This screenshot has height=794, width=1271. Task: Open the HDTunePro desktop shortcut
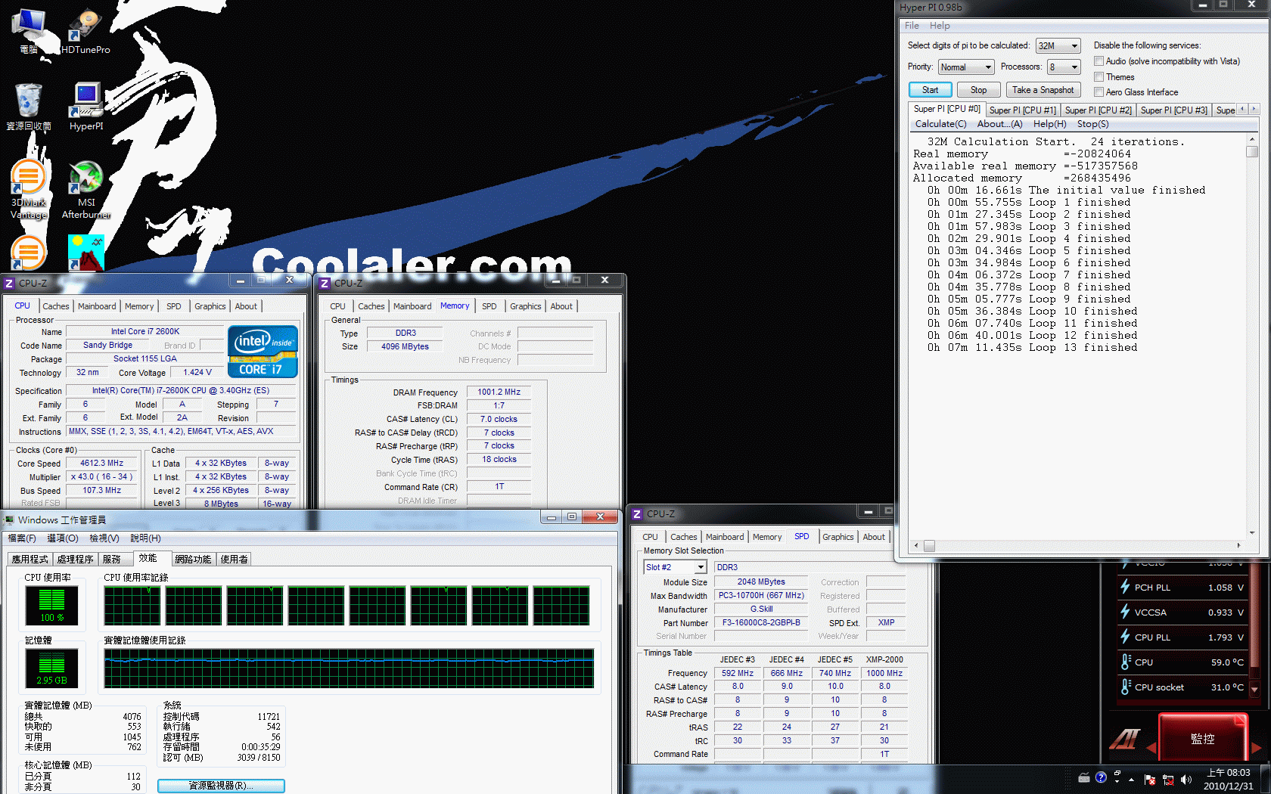pyautogui.click(x=85, y=31)
